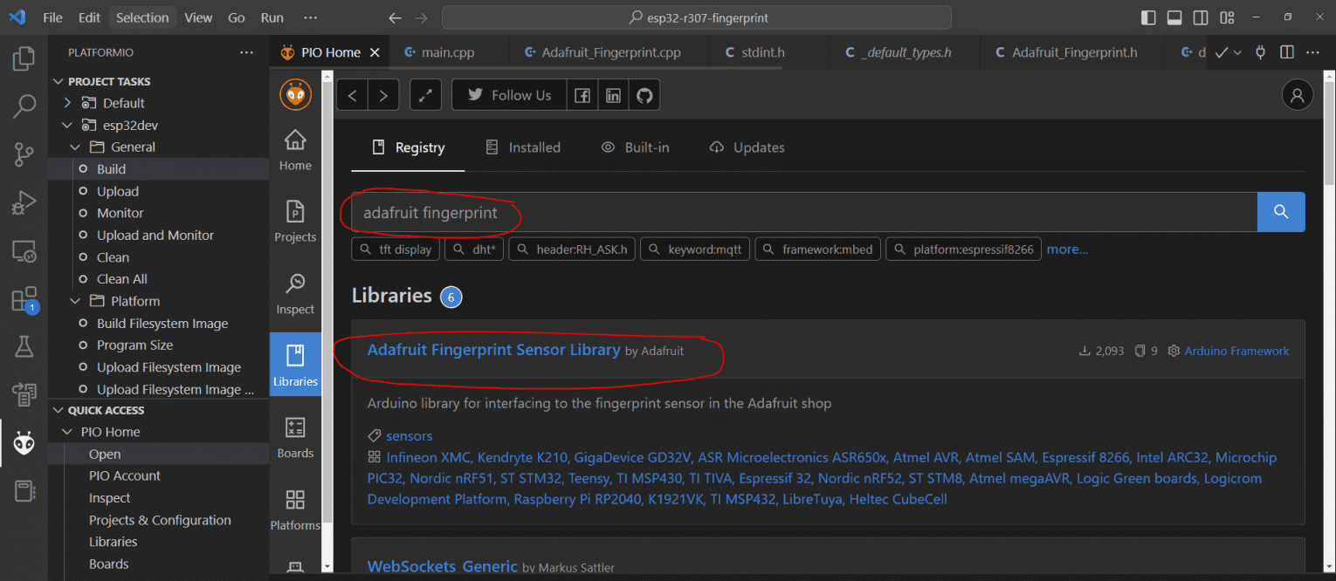Open the Extensions view icon
This screenshot has width=1336, height=581.
(24, 299)
